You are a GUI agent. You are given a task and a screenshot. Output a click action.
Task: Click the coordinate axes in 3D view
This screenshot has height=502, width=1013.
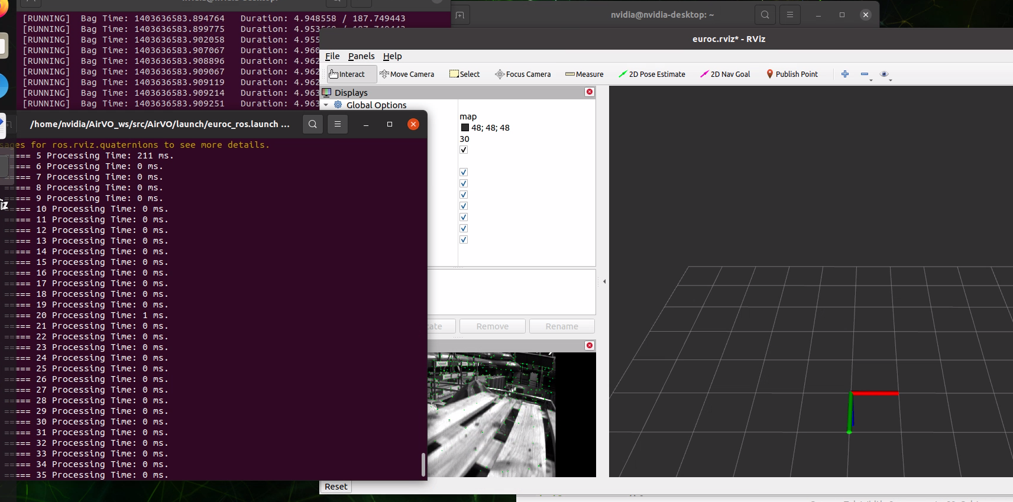point(873,412)
